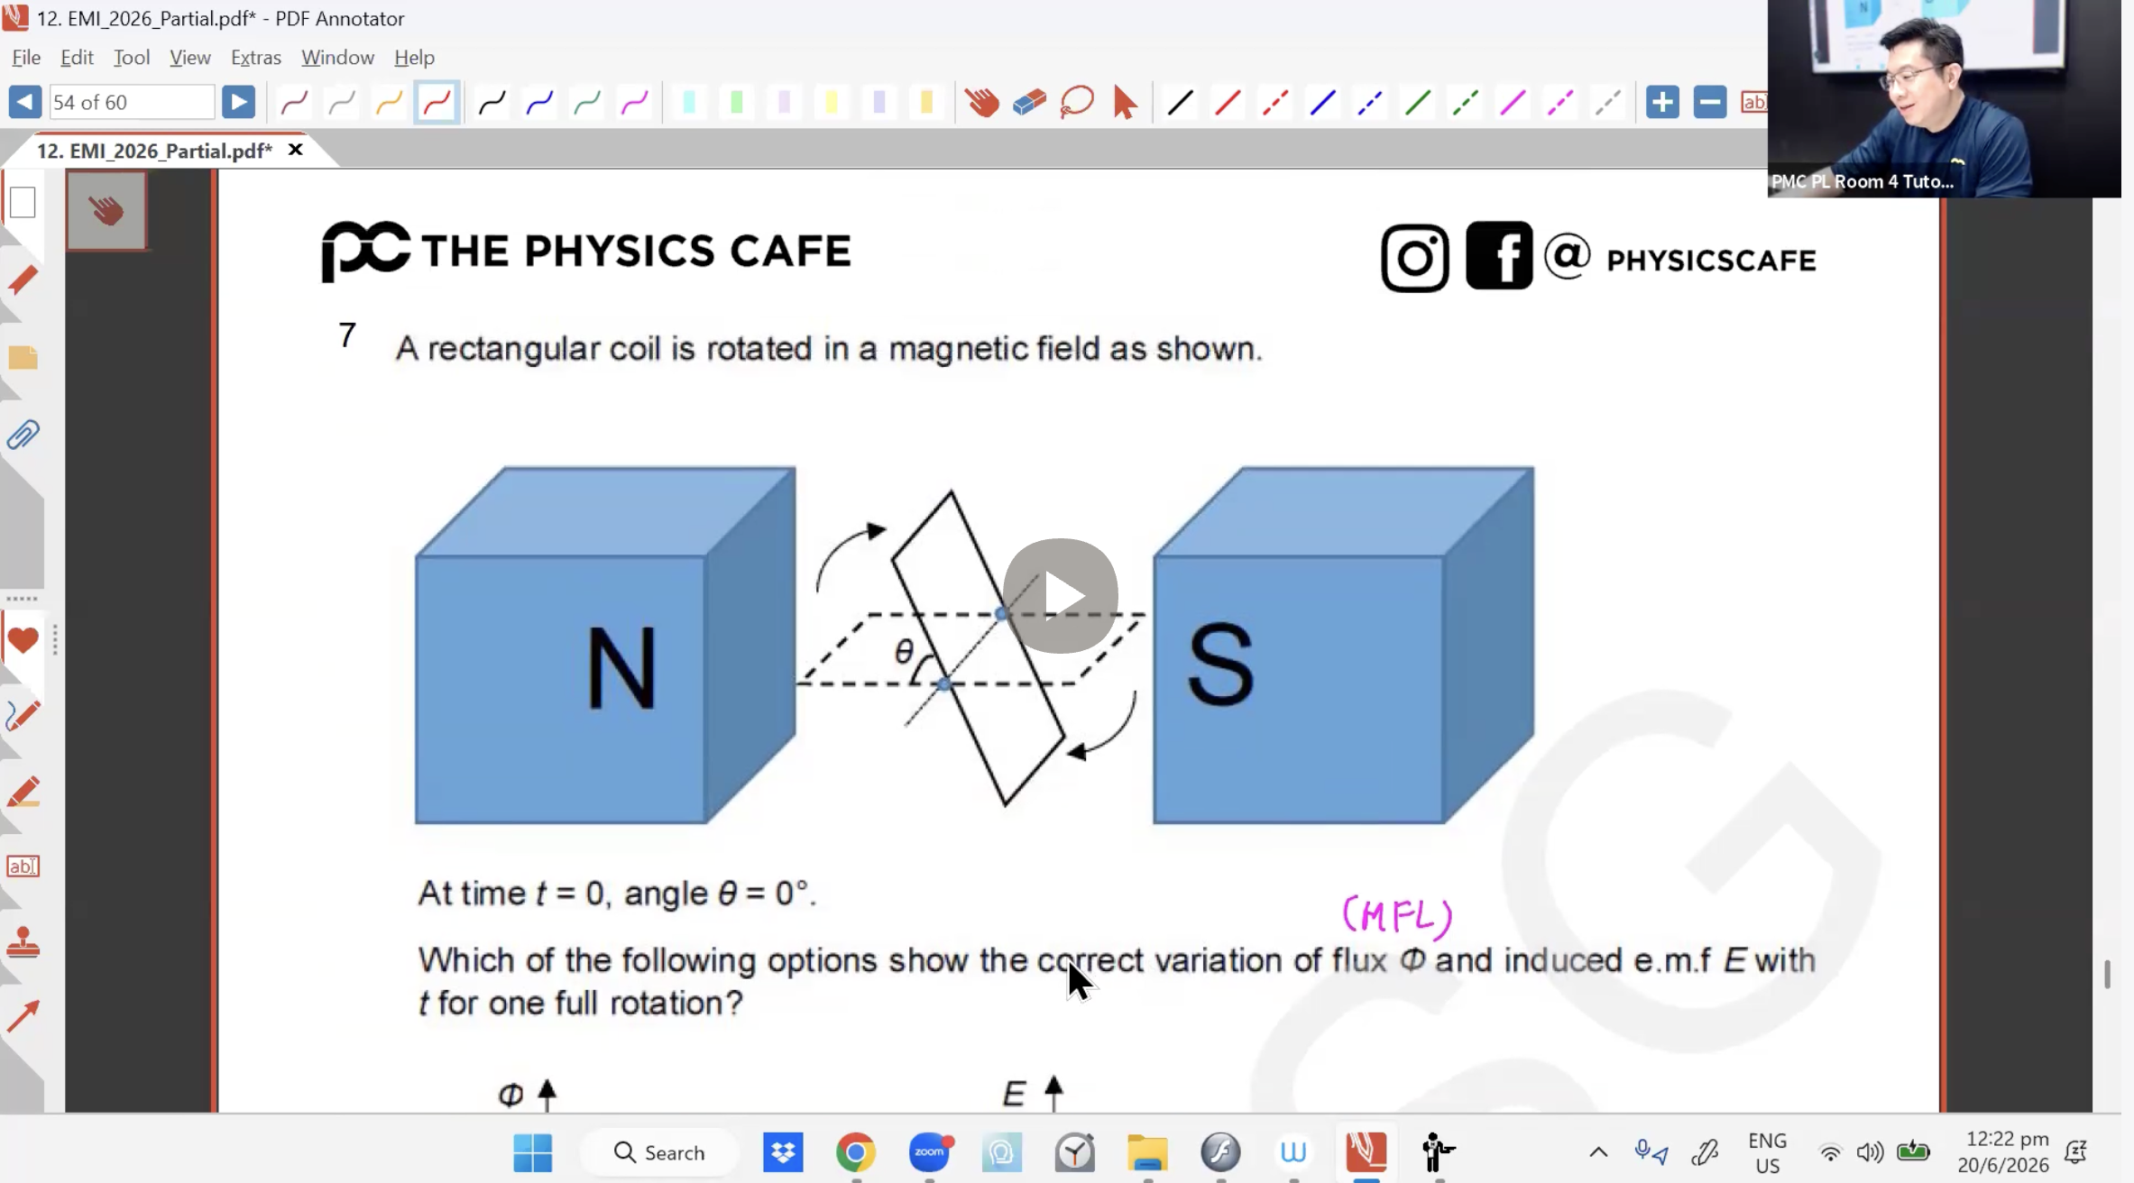Viewport: 2134px width, 1183px height.
Task: Open the favorites heart panel
Action: click(23, 640)
